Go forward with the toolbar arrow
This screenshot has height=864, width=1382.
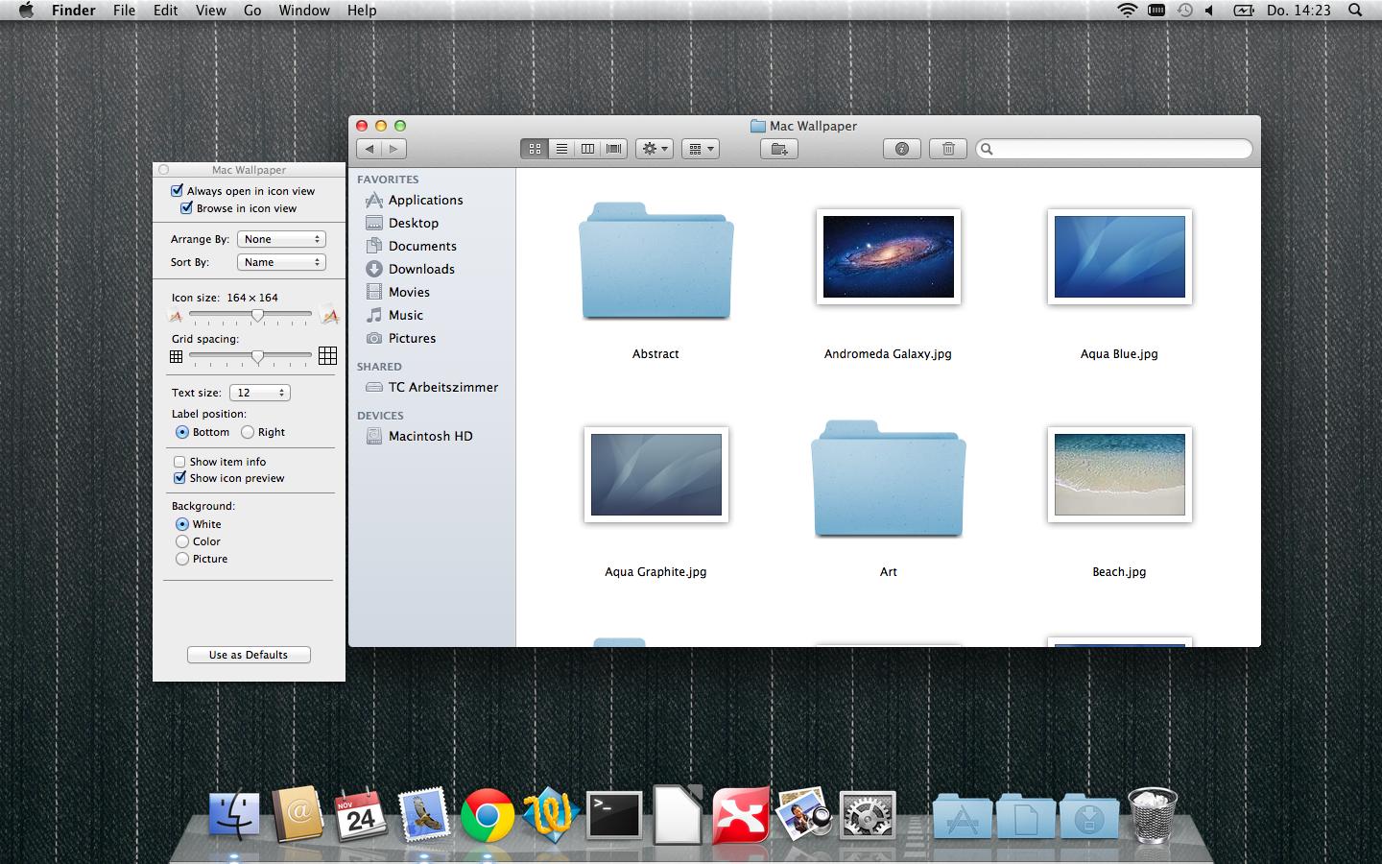(x=394, y=149)
